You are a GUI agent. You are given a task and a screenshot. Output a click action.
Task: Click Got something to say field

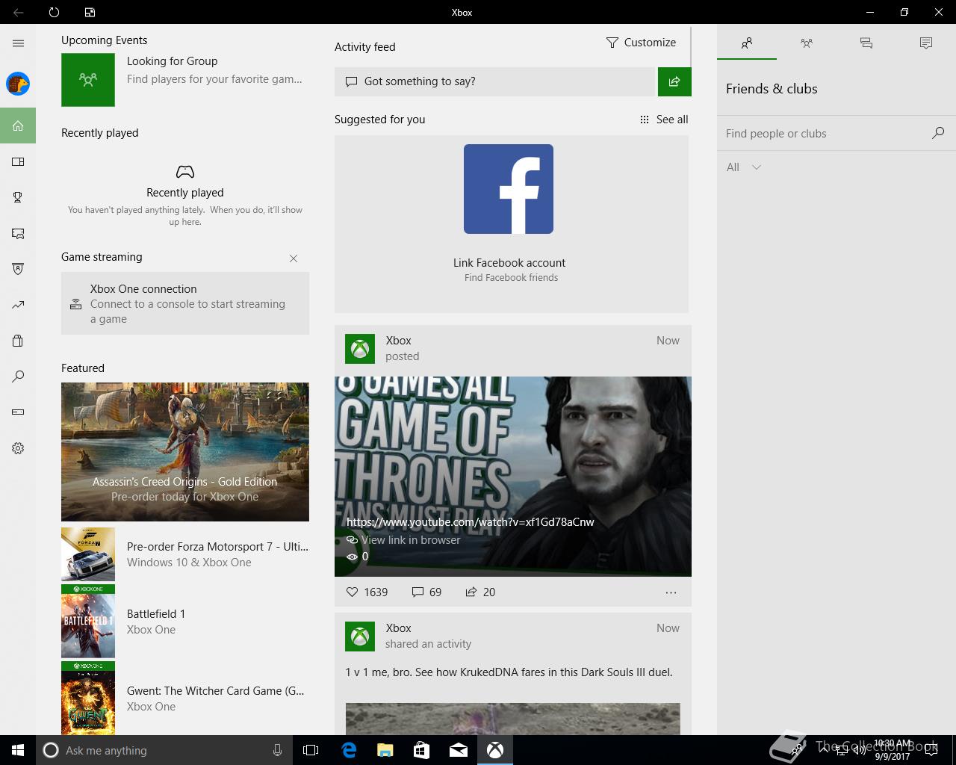point(494,81)
